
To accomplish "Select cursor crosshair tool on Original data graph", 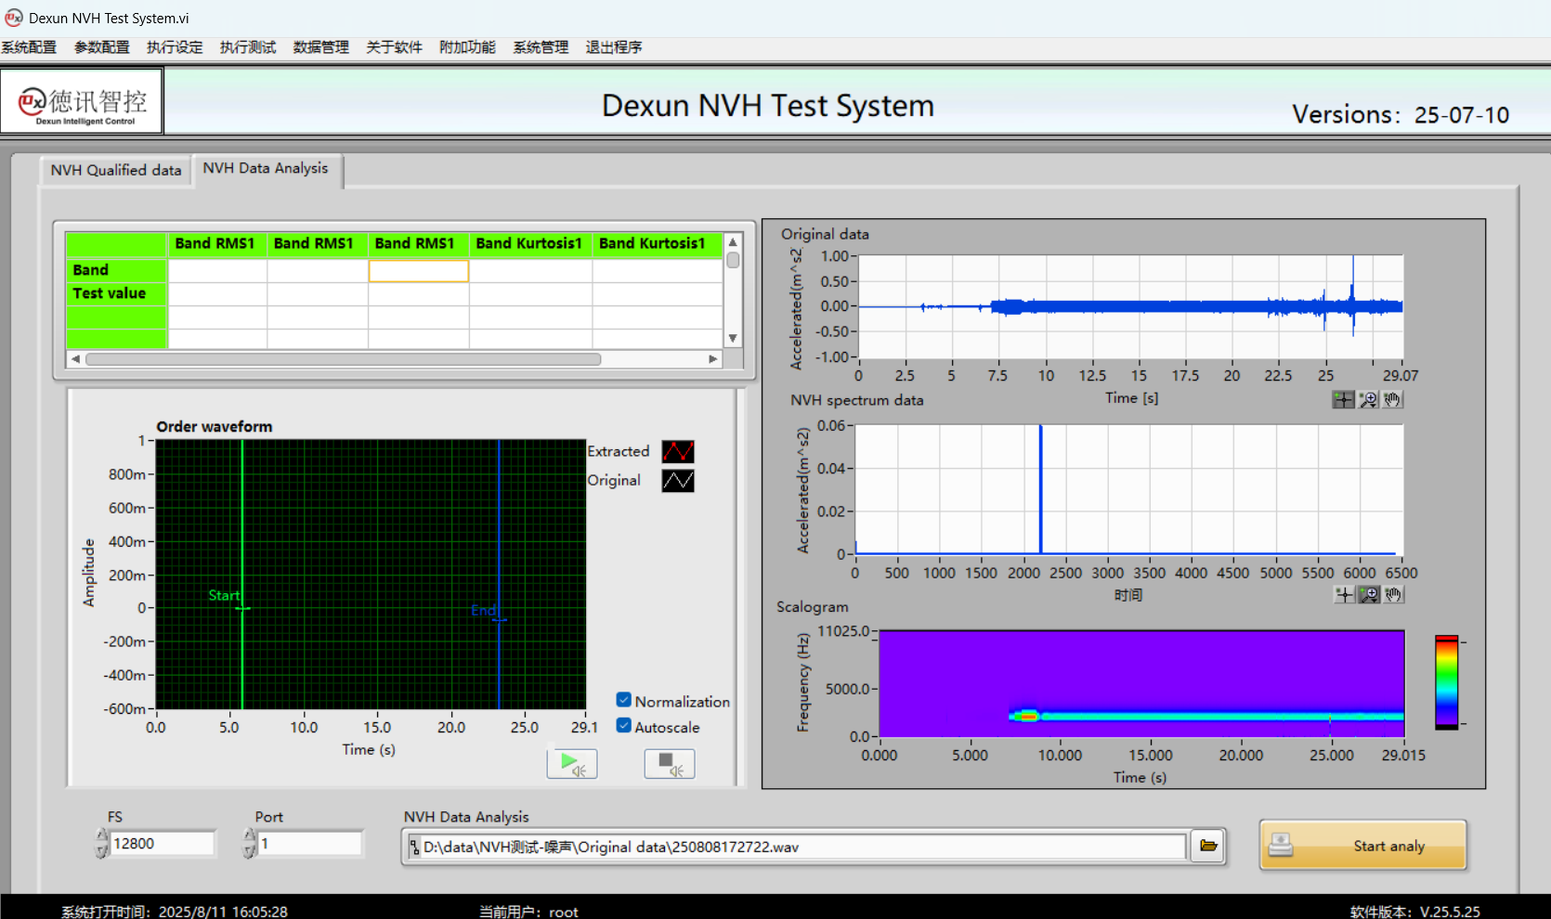I will tap(1343, 400).
